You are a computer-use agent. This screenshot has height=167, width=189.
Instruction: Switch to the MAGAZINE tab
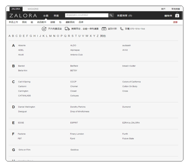[33, 9]
